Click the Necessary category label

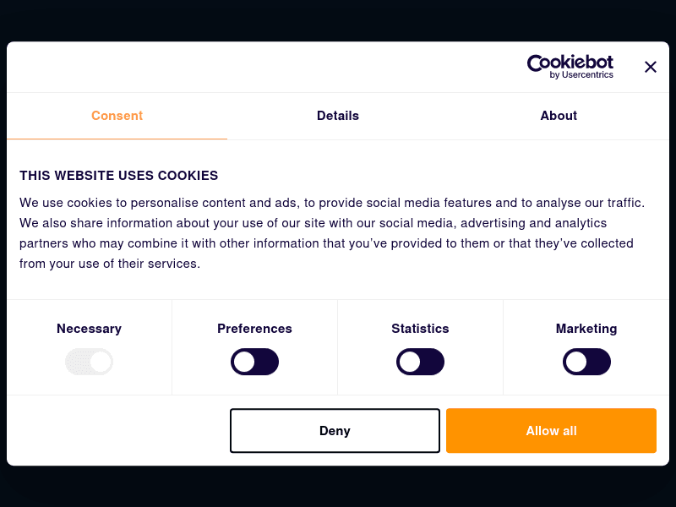tap(89, 329)
